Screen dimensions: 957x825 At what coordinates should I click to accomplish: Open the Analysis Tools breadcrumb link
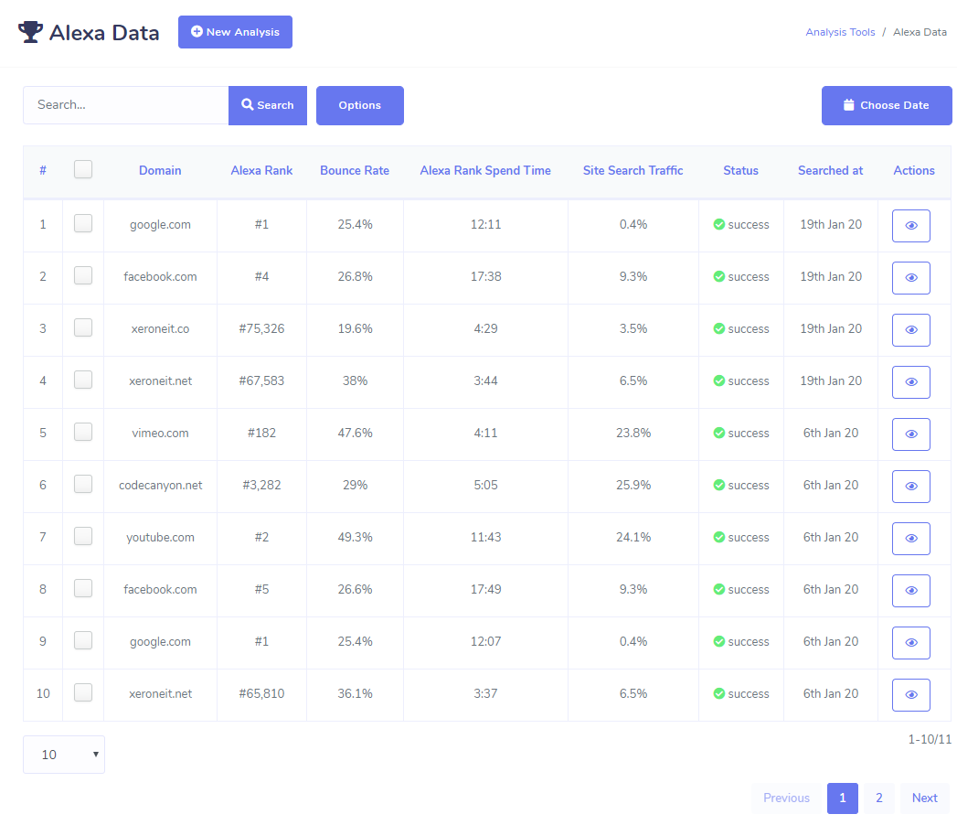coord(840,32)
